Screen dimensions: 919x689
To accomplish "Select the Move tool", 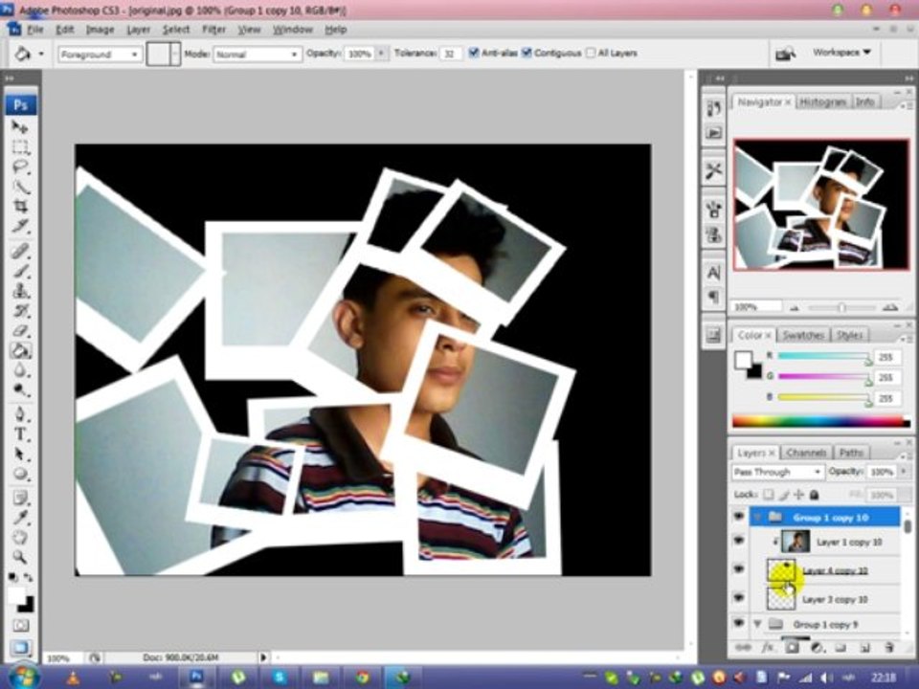I will [20, 127].
